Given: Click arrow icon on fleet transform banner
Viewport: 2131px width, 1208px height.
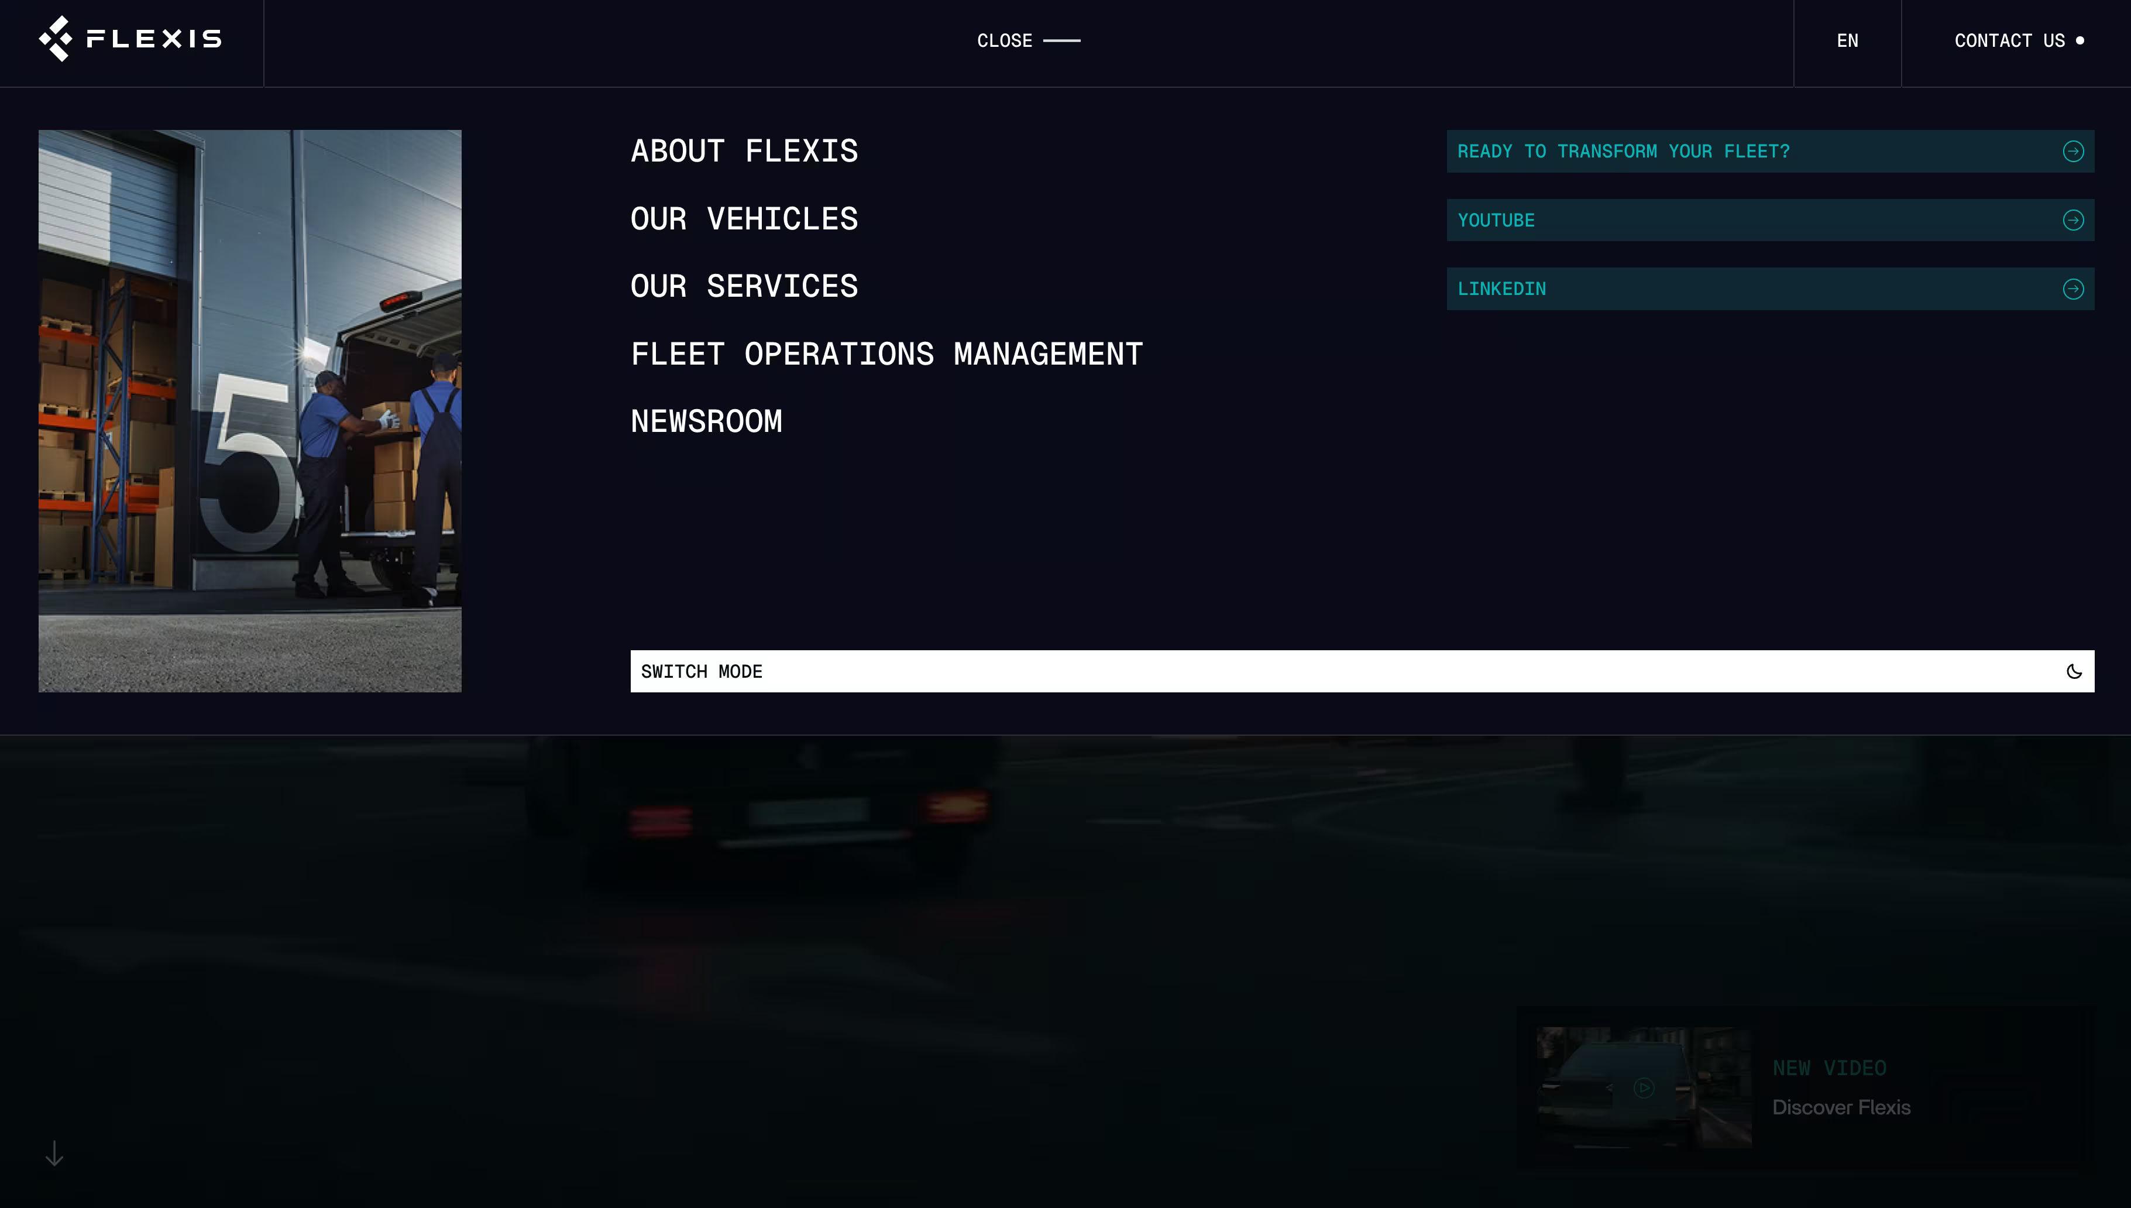Looking at the screenshot, I should click(2073, 151).
